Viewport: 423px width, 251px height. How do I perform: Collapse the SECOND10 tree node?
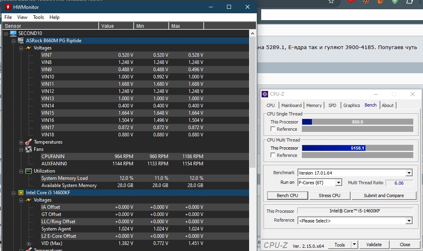[x=6, y=33]
